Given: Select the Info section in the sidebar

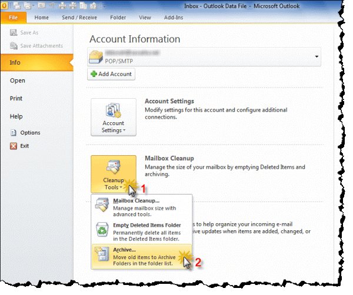Looking at the screenshot, I should (x=37, y=62).
